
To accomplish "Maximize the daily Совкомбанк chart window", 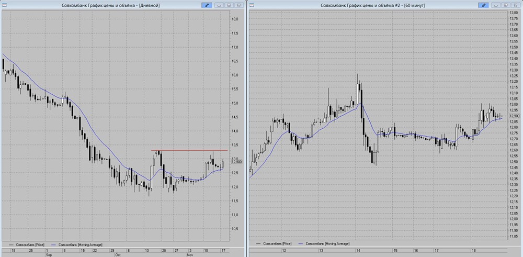I will 229,5.
